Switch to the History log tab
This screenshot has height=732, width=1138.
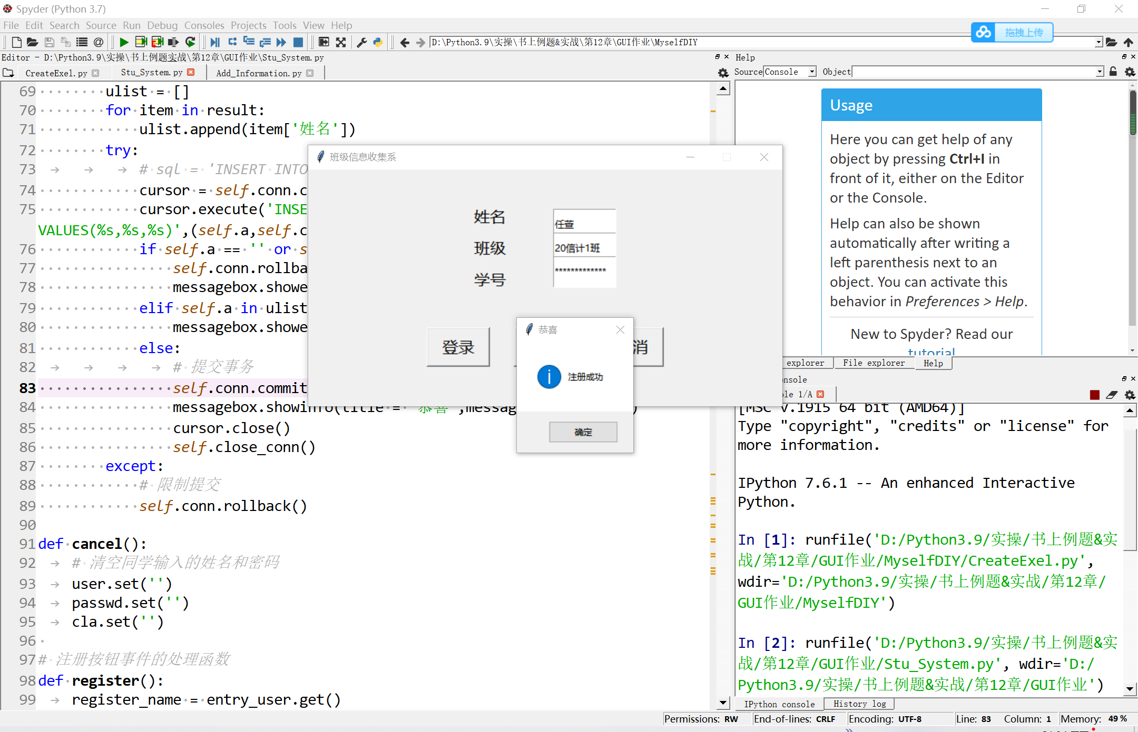click(859, 704)
